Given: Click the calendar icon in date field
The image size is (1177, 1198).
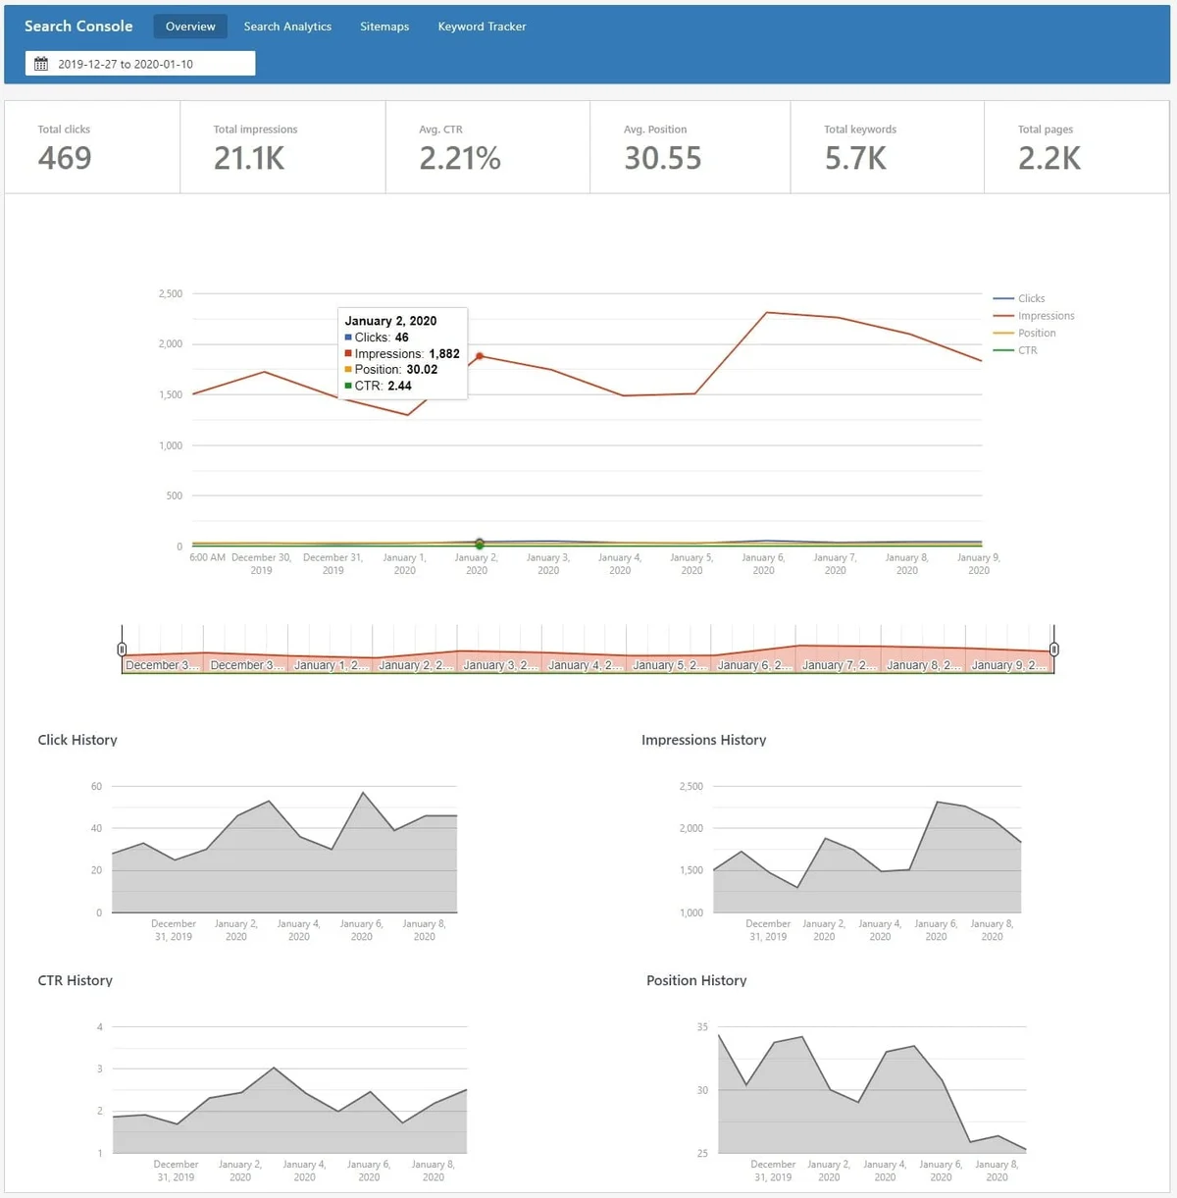Looking at the screenshot, I should 41,64.
